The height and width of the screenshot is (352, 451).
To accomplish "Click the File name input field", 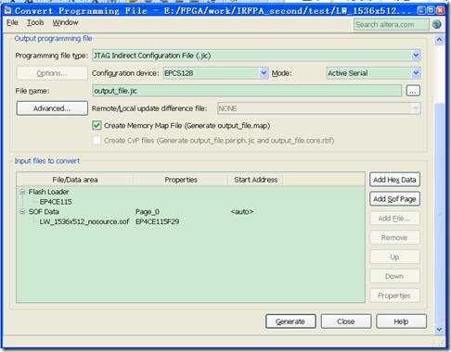I will (247, 91).
